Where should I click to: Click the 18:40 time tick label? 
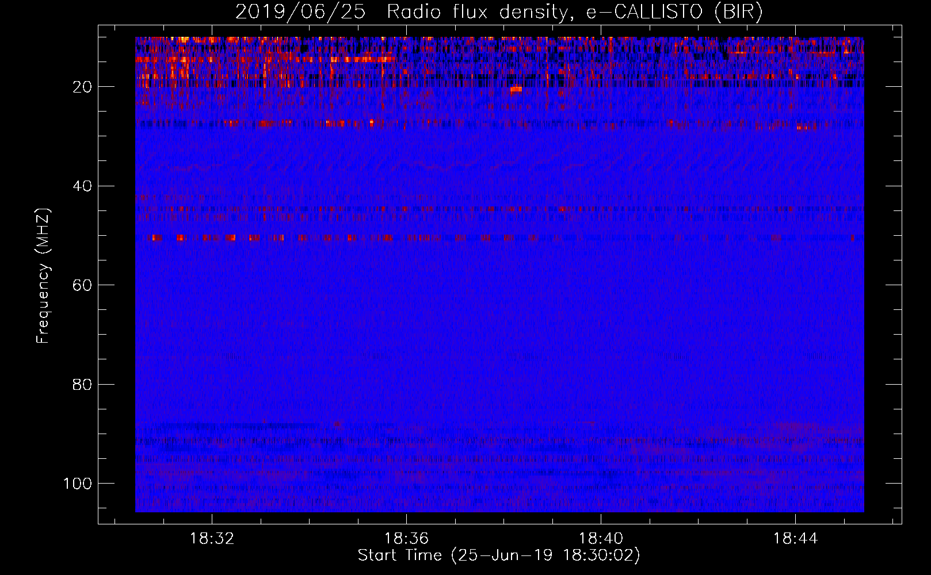point(601,539)
